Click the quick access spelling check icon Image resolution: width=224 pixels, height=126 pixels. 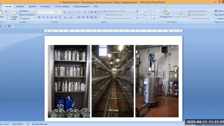[9, 27]
